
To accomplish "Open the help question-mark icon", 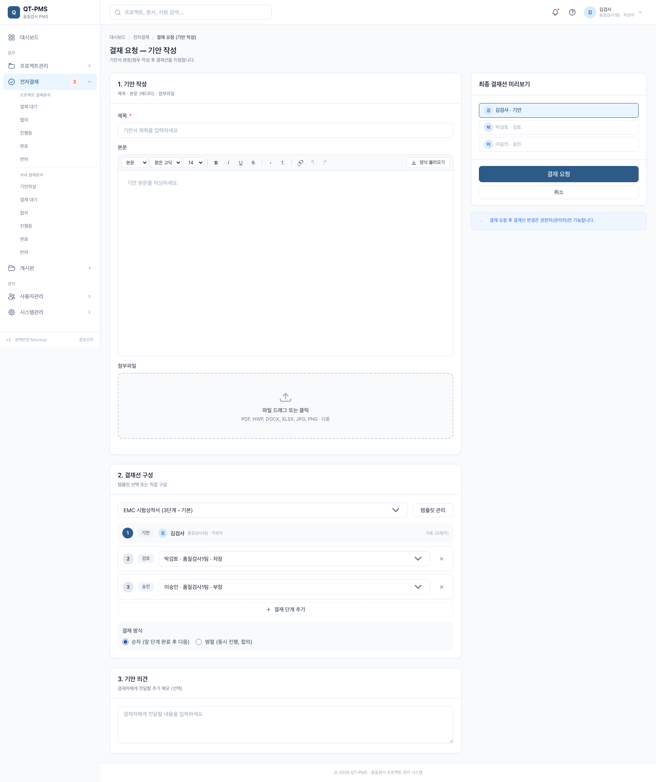I will click(x=572, y=12).
